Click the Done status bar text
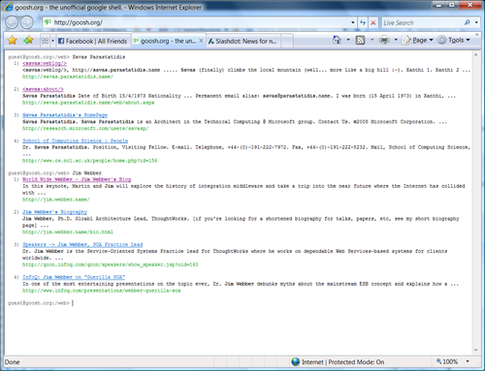 [x=13, y=362]
